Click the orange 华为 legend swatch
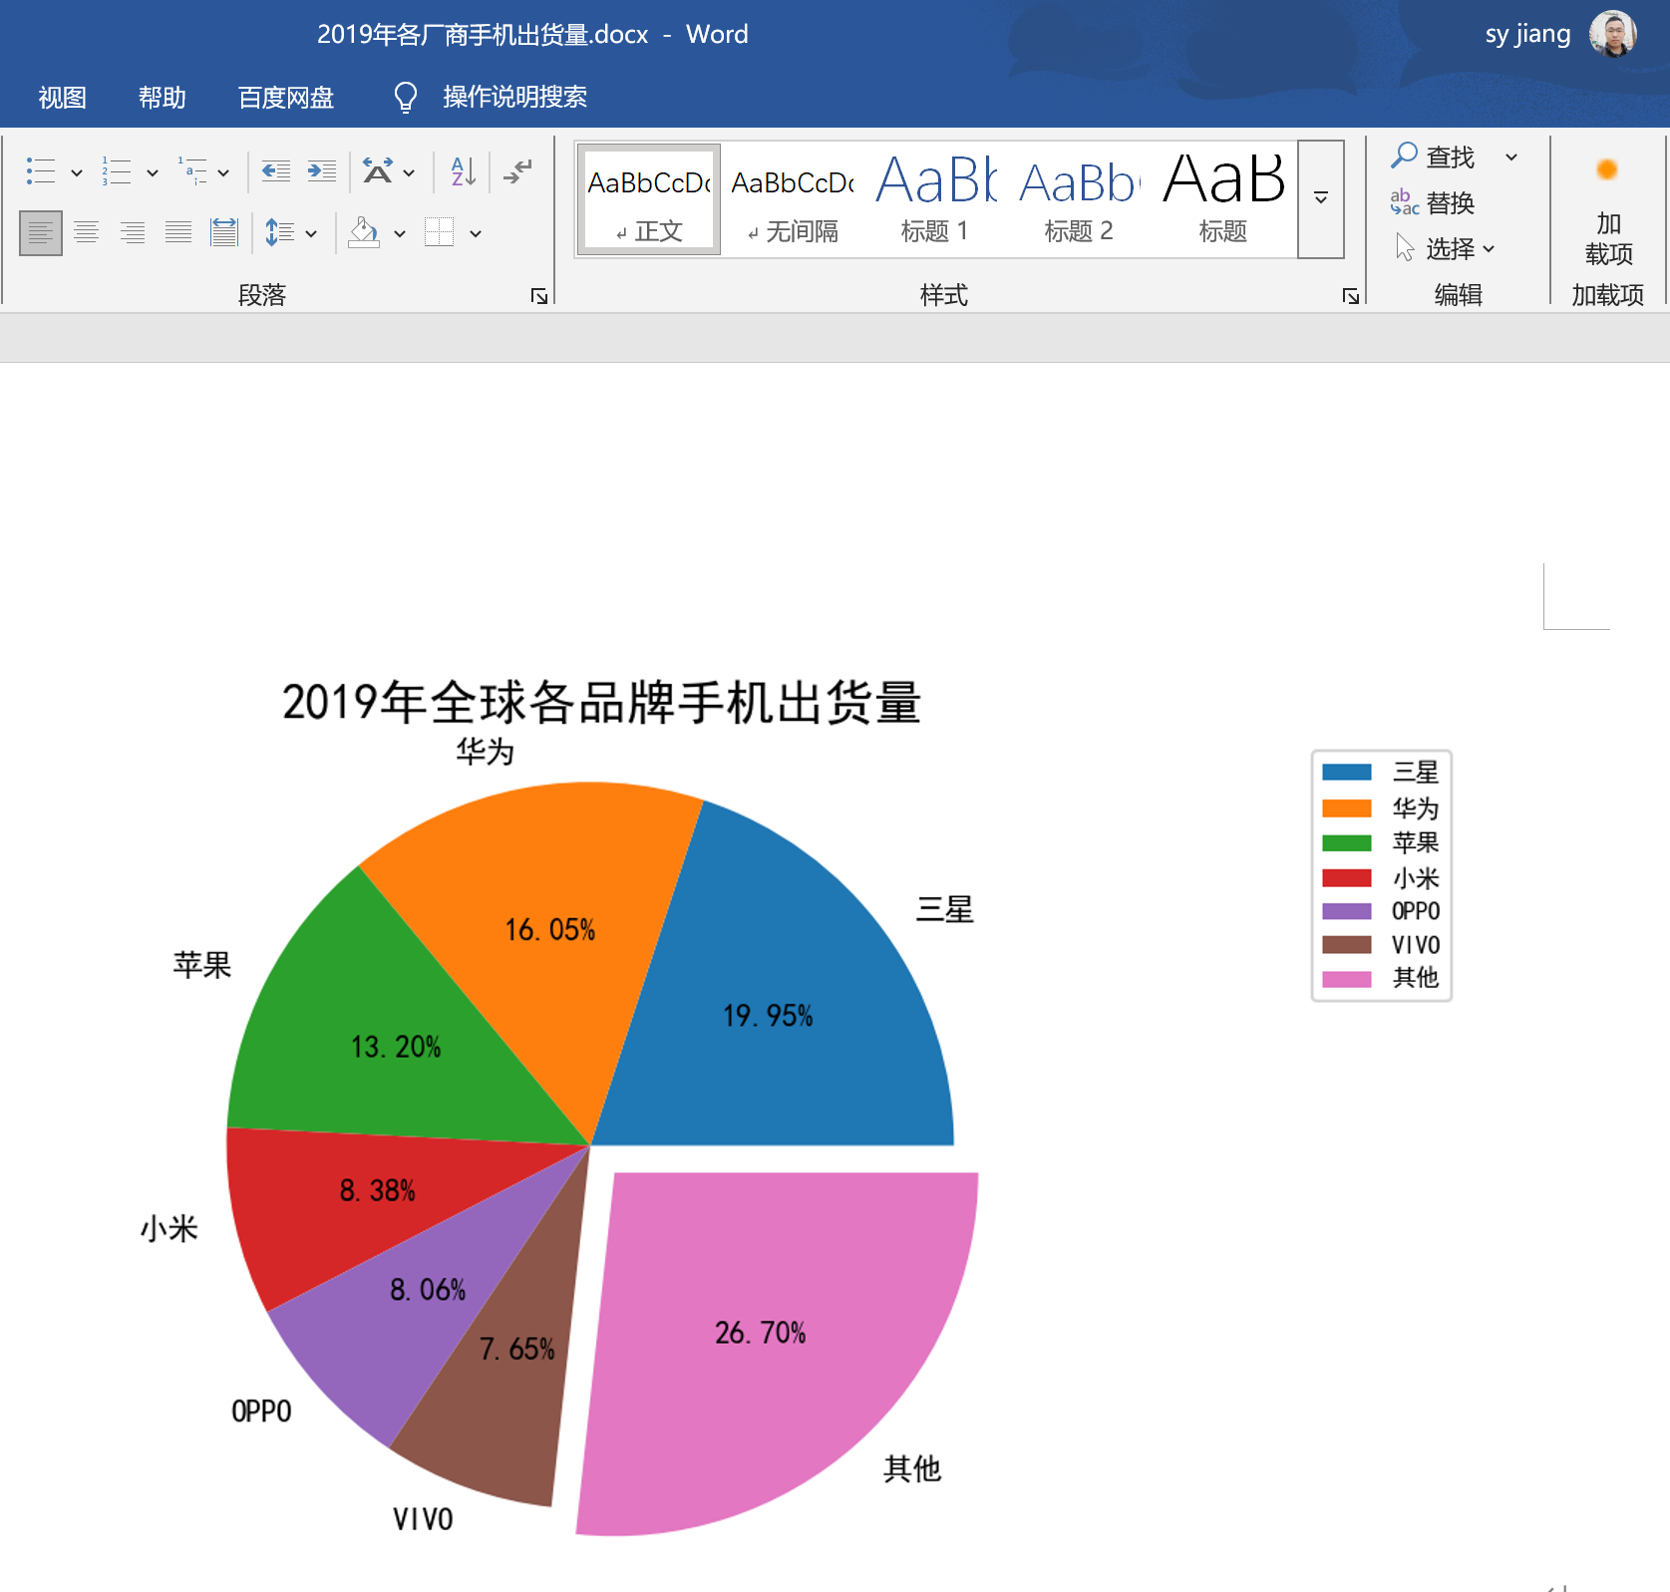Viewport: 1670px width, 1592px height. [1347, 807]
